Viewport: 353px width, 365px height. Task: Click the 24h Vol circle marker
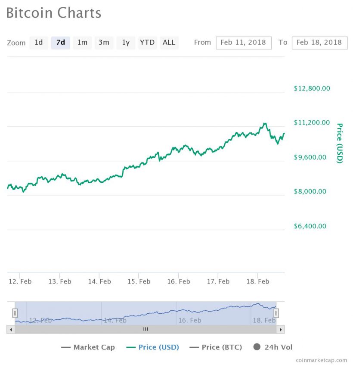click(x=257, y=347)
